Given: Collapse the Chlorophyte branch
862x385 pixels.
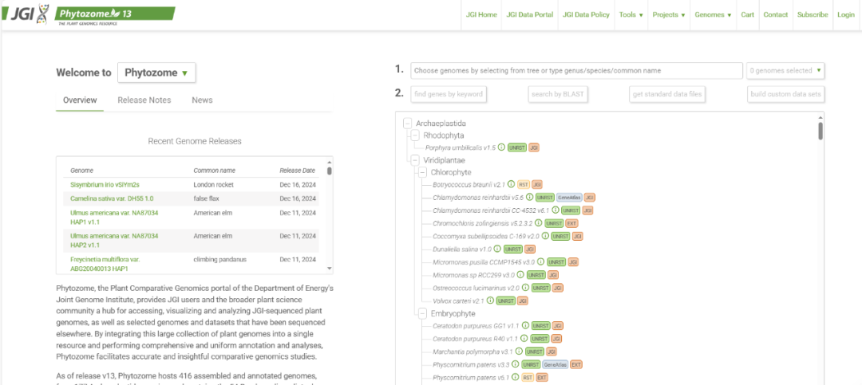Looking at the screenshot, I should pos(422,172).
